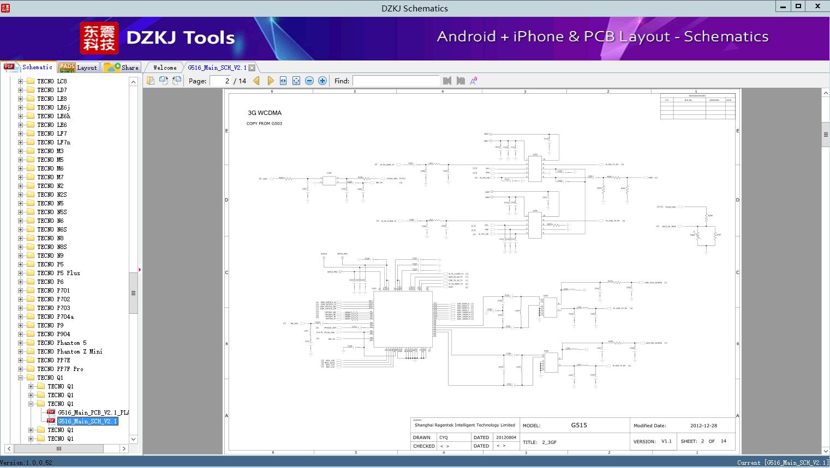Go to the next page arrow

(x=270, y=81)
